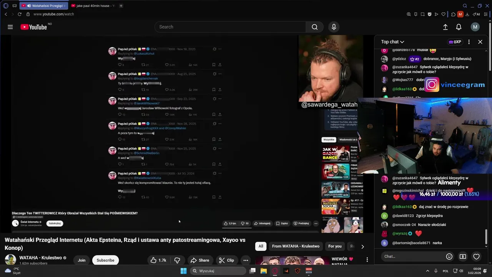Like the video with 1.7k likes
Screen dimensions: 492x277
158,260
